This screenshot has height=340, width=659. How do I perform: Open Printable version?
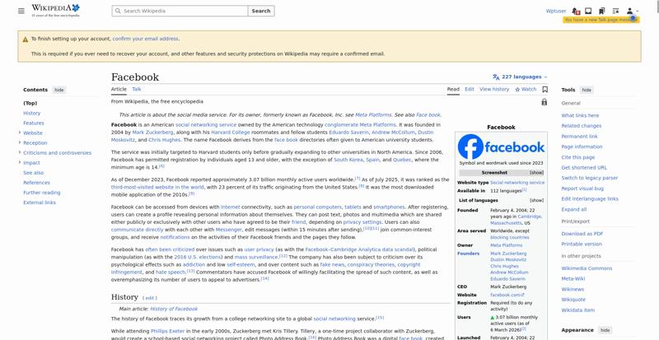coord(582,245)
